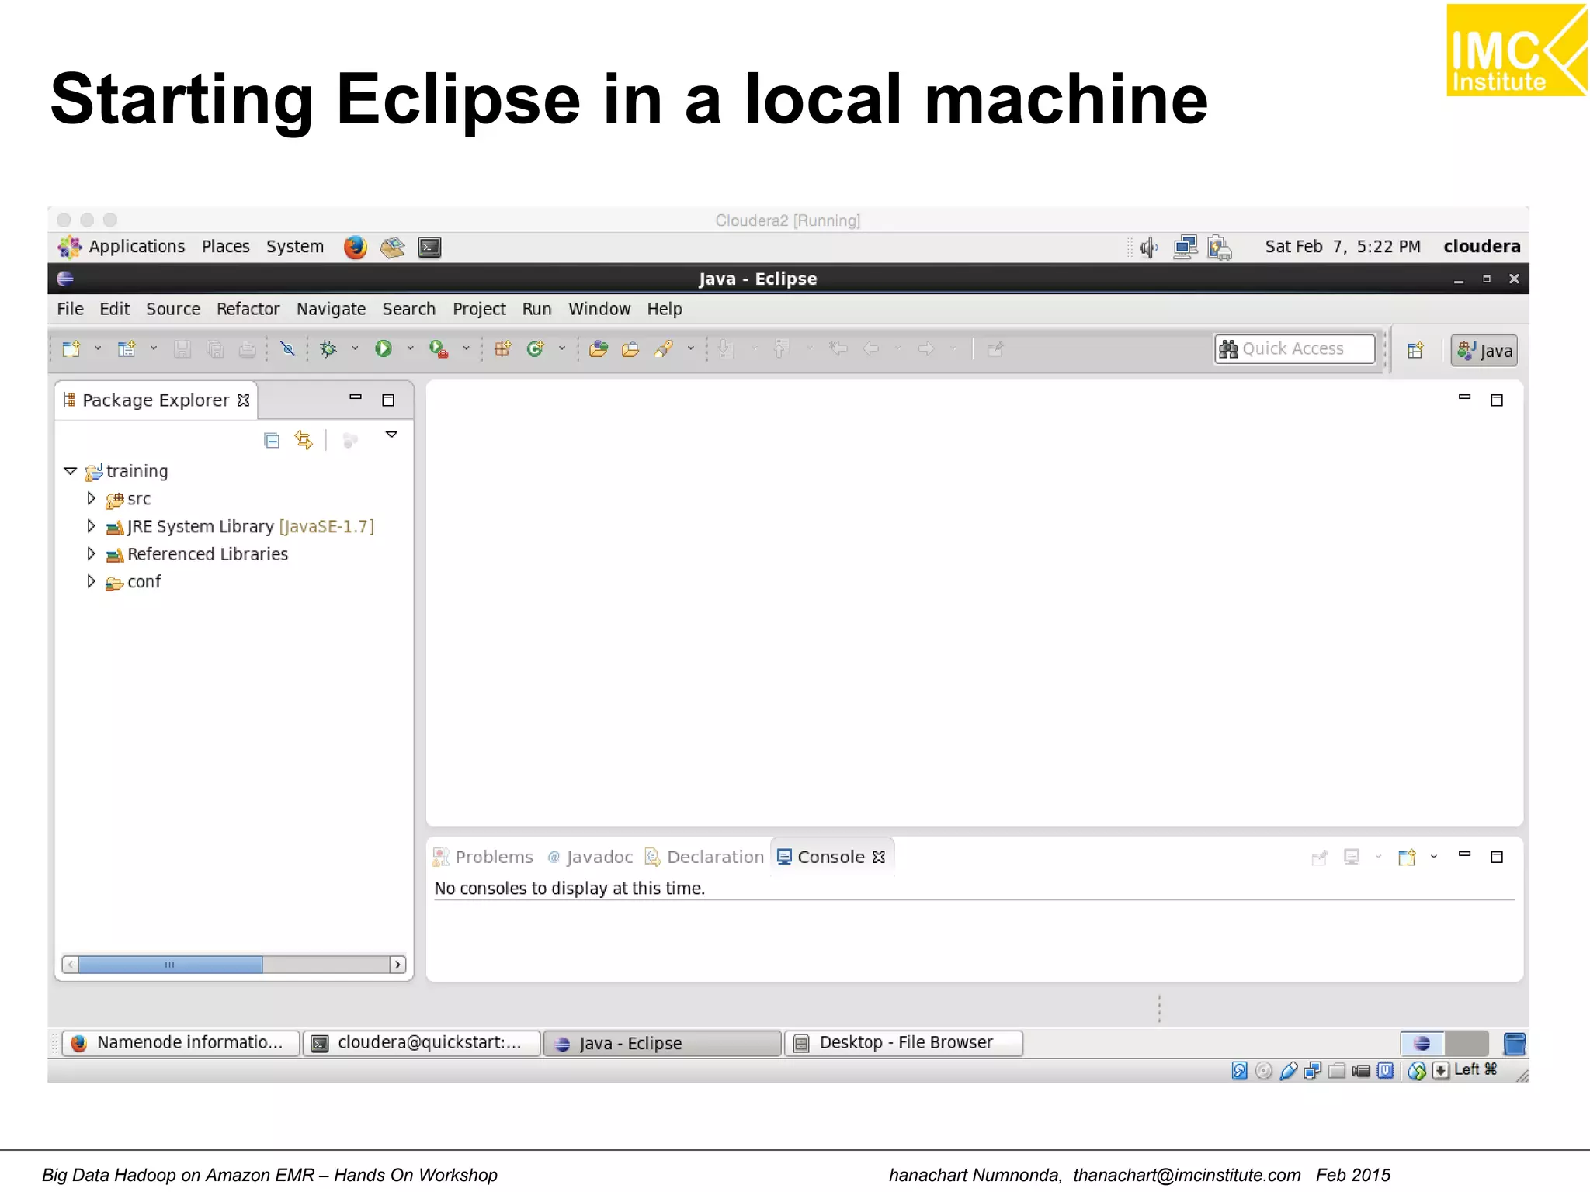Click the Open Task folder icon

tap(630, 349)
